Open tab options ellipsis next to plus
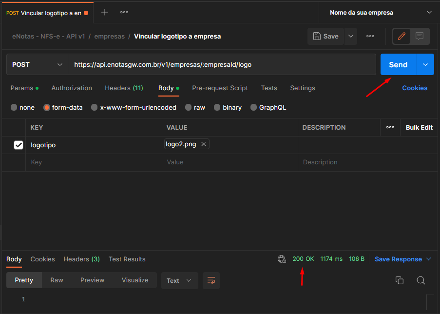Viewport: 440px width, 314px height. pos(124,12)
